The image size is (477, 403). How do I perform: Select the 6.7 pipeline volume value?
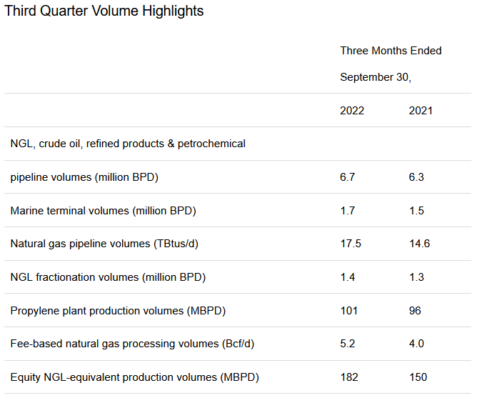347,177
